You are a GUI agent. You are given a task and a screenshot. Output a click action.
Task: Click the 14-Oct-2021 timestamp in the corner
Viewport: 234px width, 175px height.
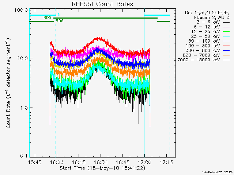217,172
